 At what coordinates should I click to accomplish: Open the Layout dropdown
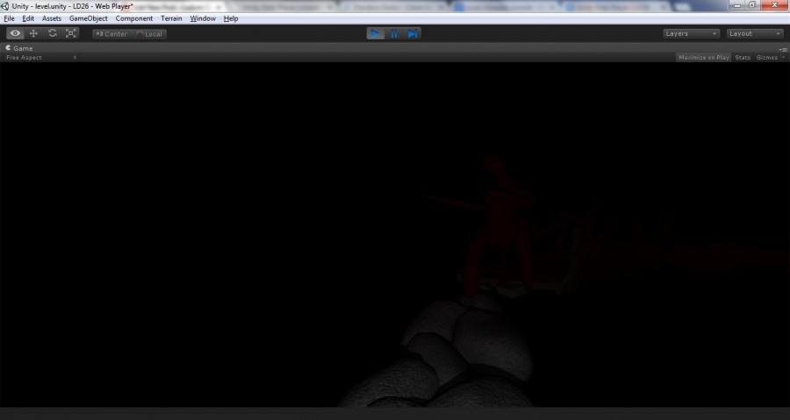coord(755,33)
